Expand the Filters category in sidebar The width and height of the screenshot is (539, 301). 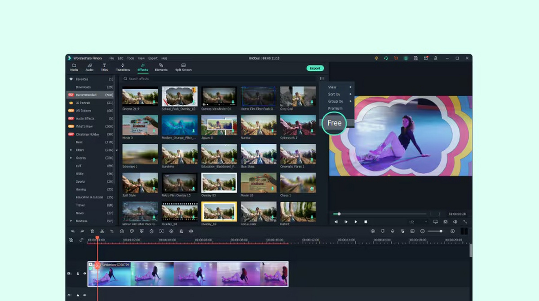pyautogui.click(x=71, y=150)
